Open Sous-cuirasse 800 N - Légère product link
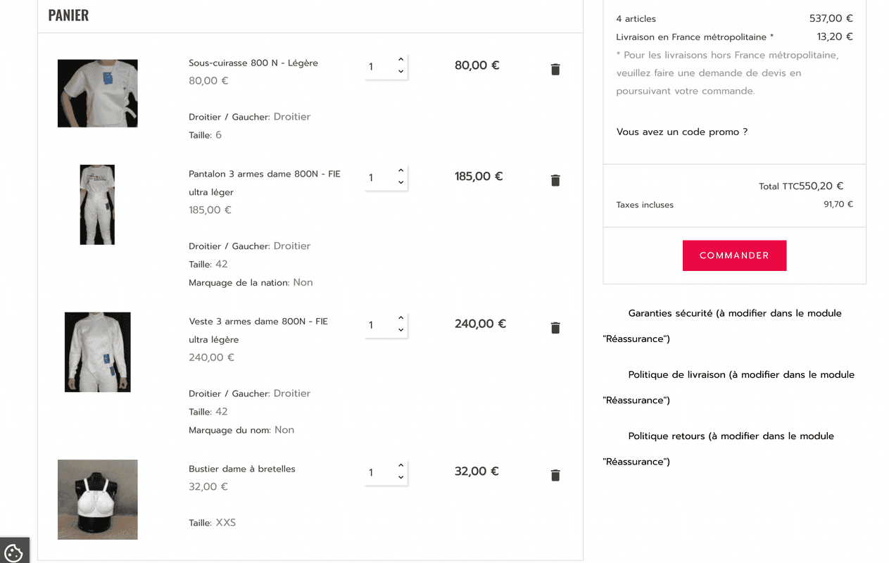Viewport: 889px width, 563px height. coord(253,63)
